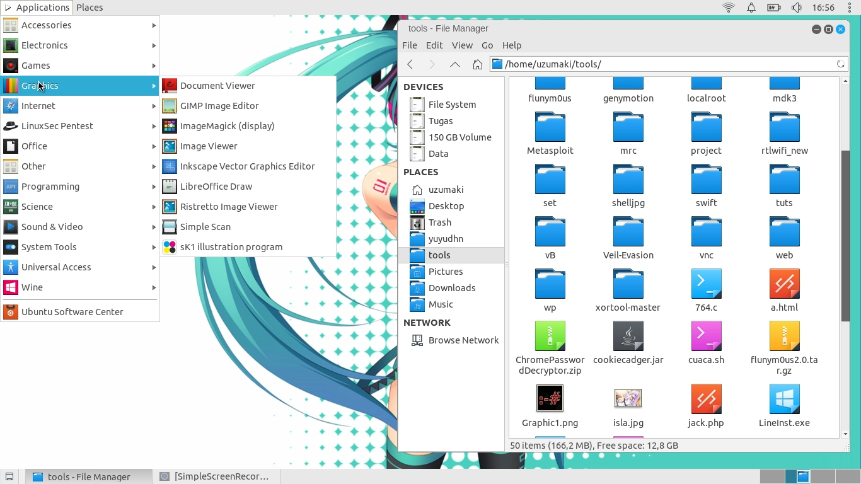
Task: Open Document Viewer from the Graphics submenu
Action: 248,86
